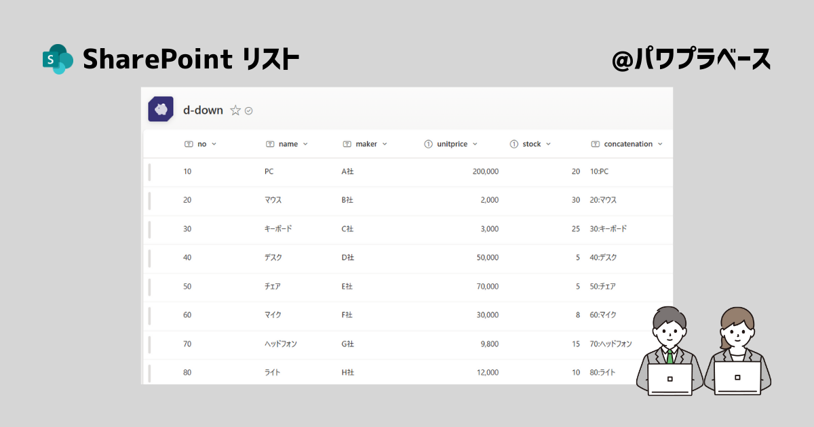Click the text-type icon beside the name column
The height and width of the screenshot is (427, 814).
click(x=271, y=144)
